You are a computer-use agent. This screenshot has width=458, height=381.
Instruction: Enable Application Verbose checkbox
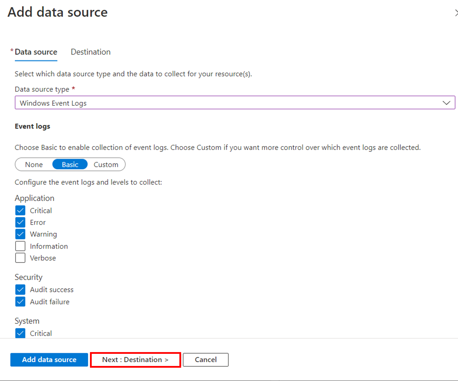(x=20, y=258)
